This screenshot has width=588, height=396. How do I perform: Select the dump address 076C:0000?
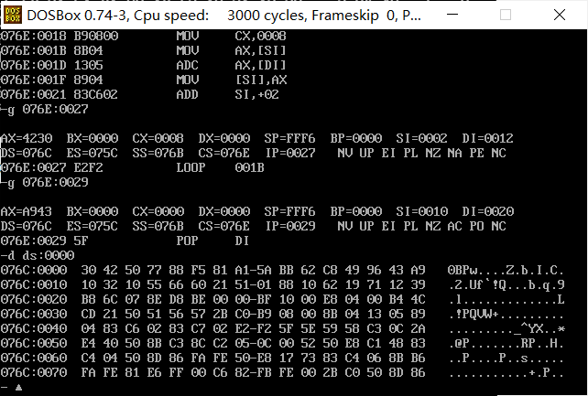33,270
